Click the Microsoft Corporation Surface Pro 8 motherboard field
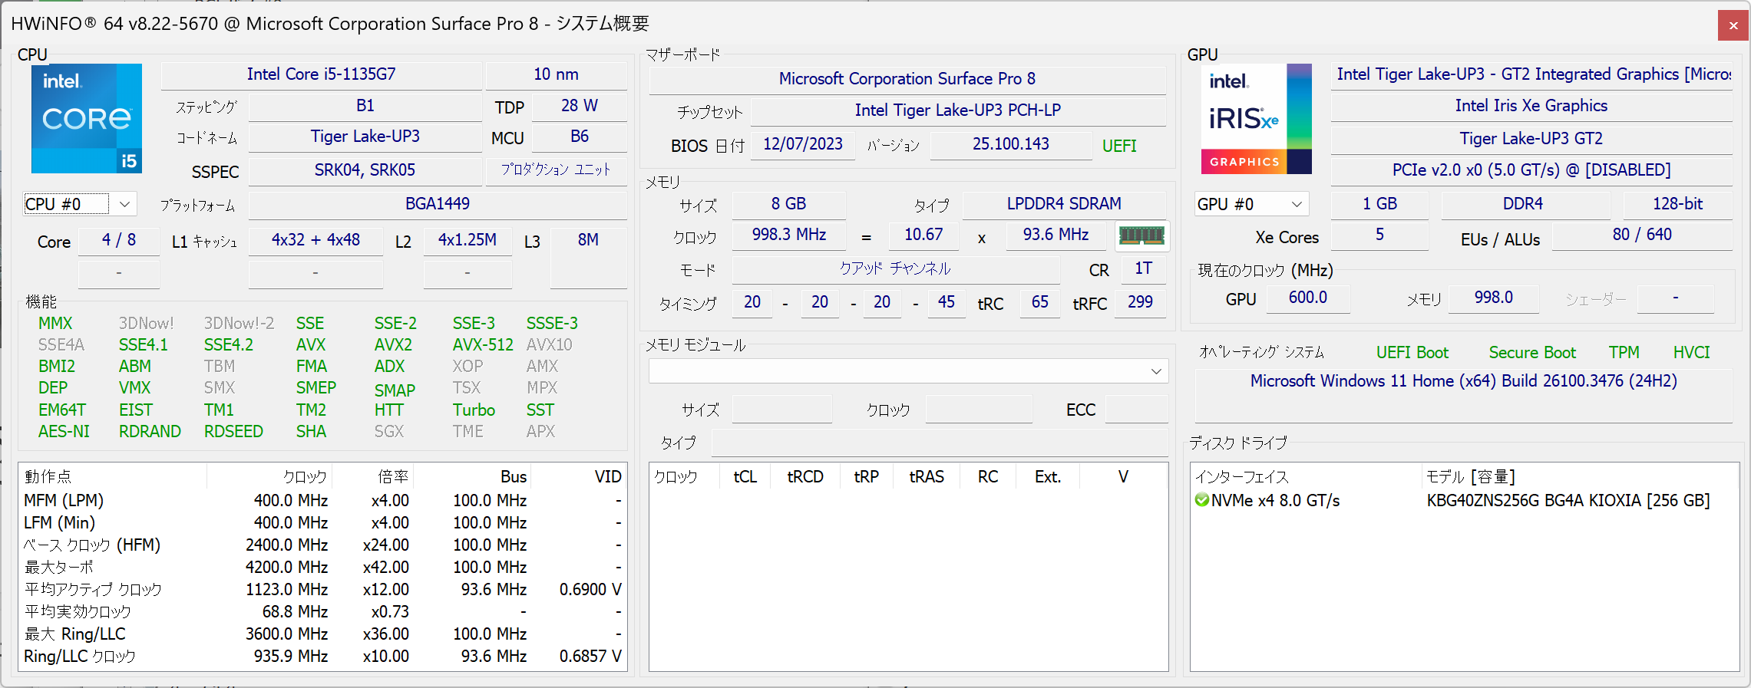Screen dimensions: 1751x688 [907, 79]
